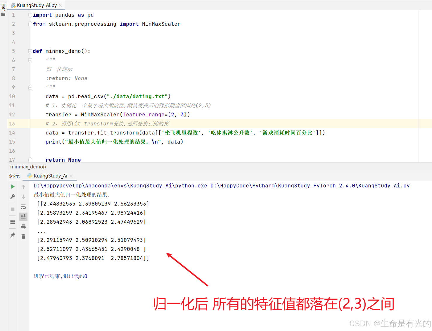Click "return None" on line 17

coord(63,160)
